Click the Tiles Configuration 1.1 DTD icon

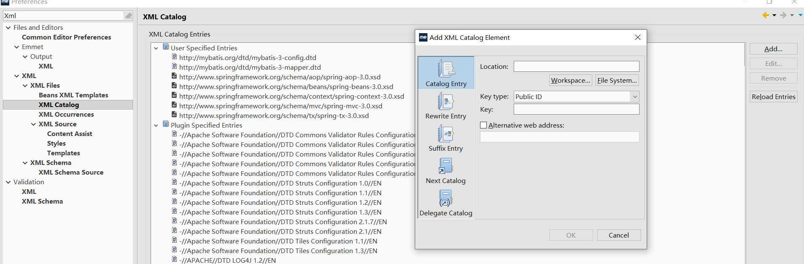[x=174, y=240]
